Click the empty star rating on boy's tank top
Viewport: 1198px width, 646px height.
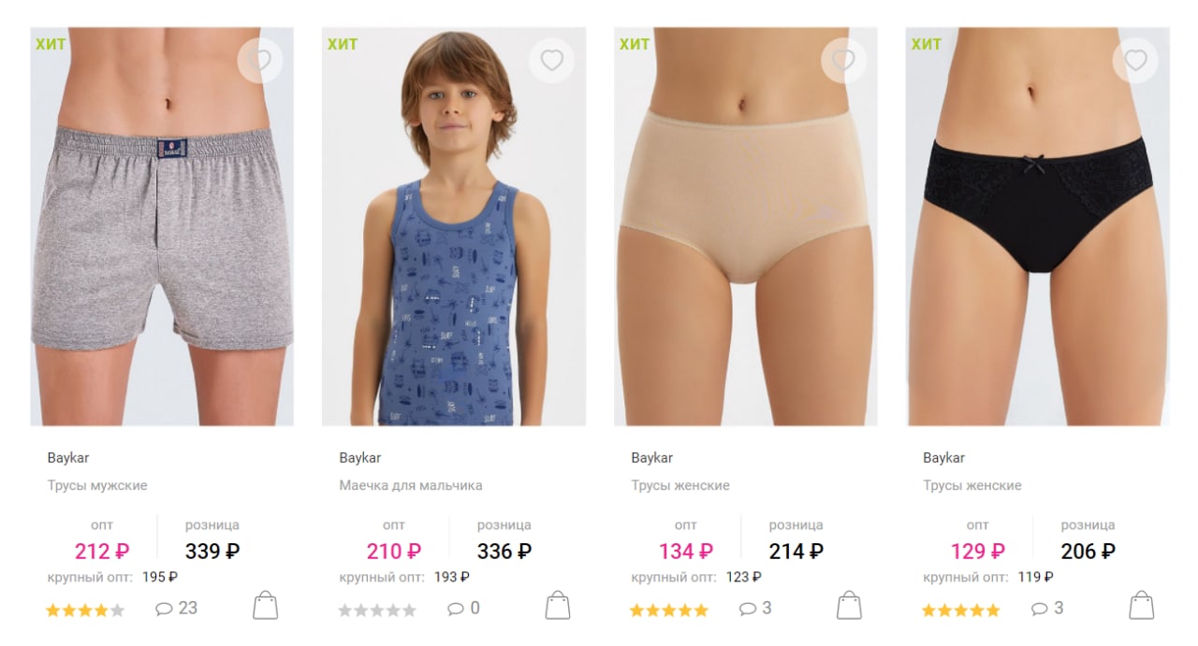(x=377, y=610)
